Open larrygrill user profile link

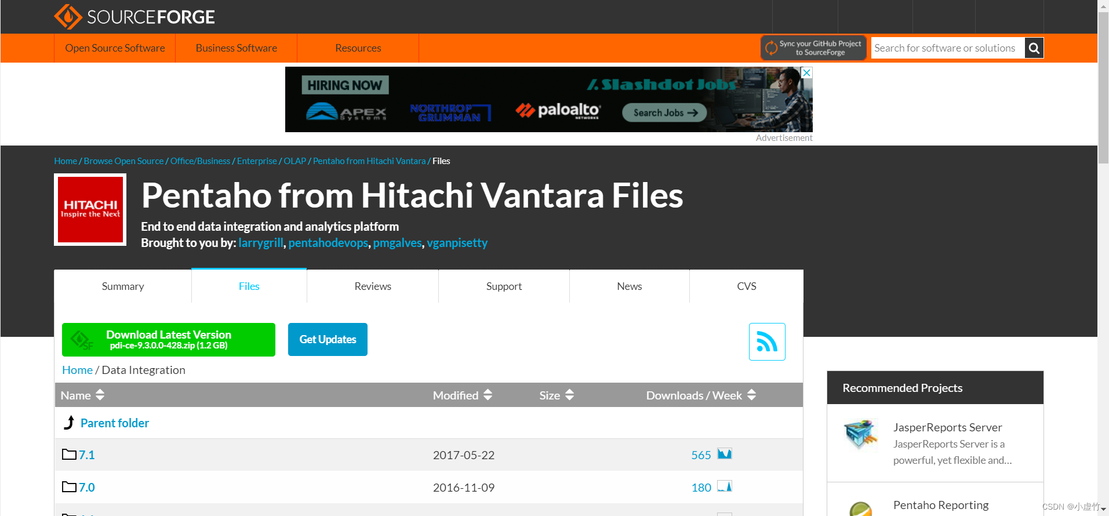[261, 243]
